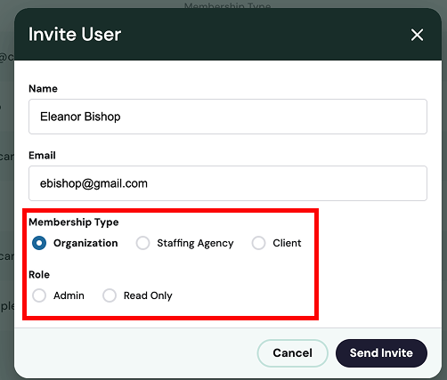Click the "Invite User" dialog title
This screenshot has height=380, width=447.
click(x=75, y=35)
